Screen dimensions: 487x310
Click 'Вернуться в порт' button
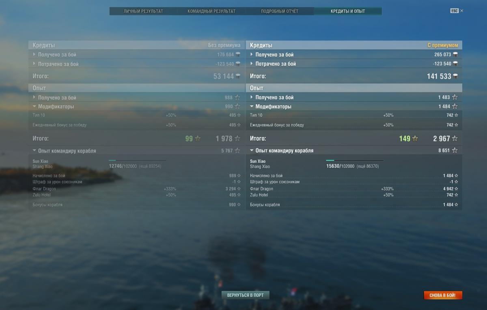(x=246, y=295)
